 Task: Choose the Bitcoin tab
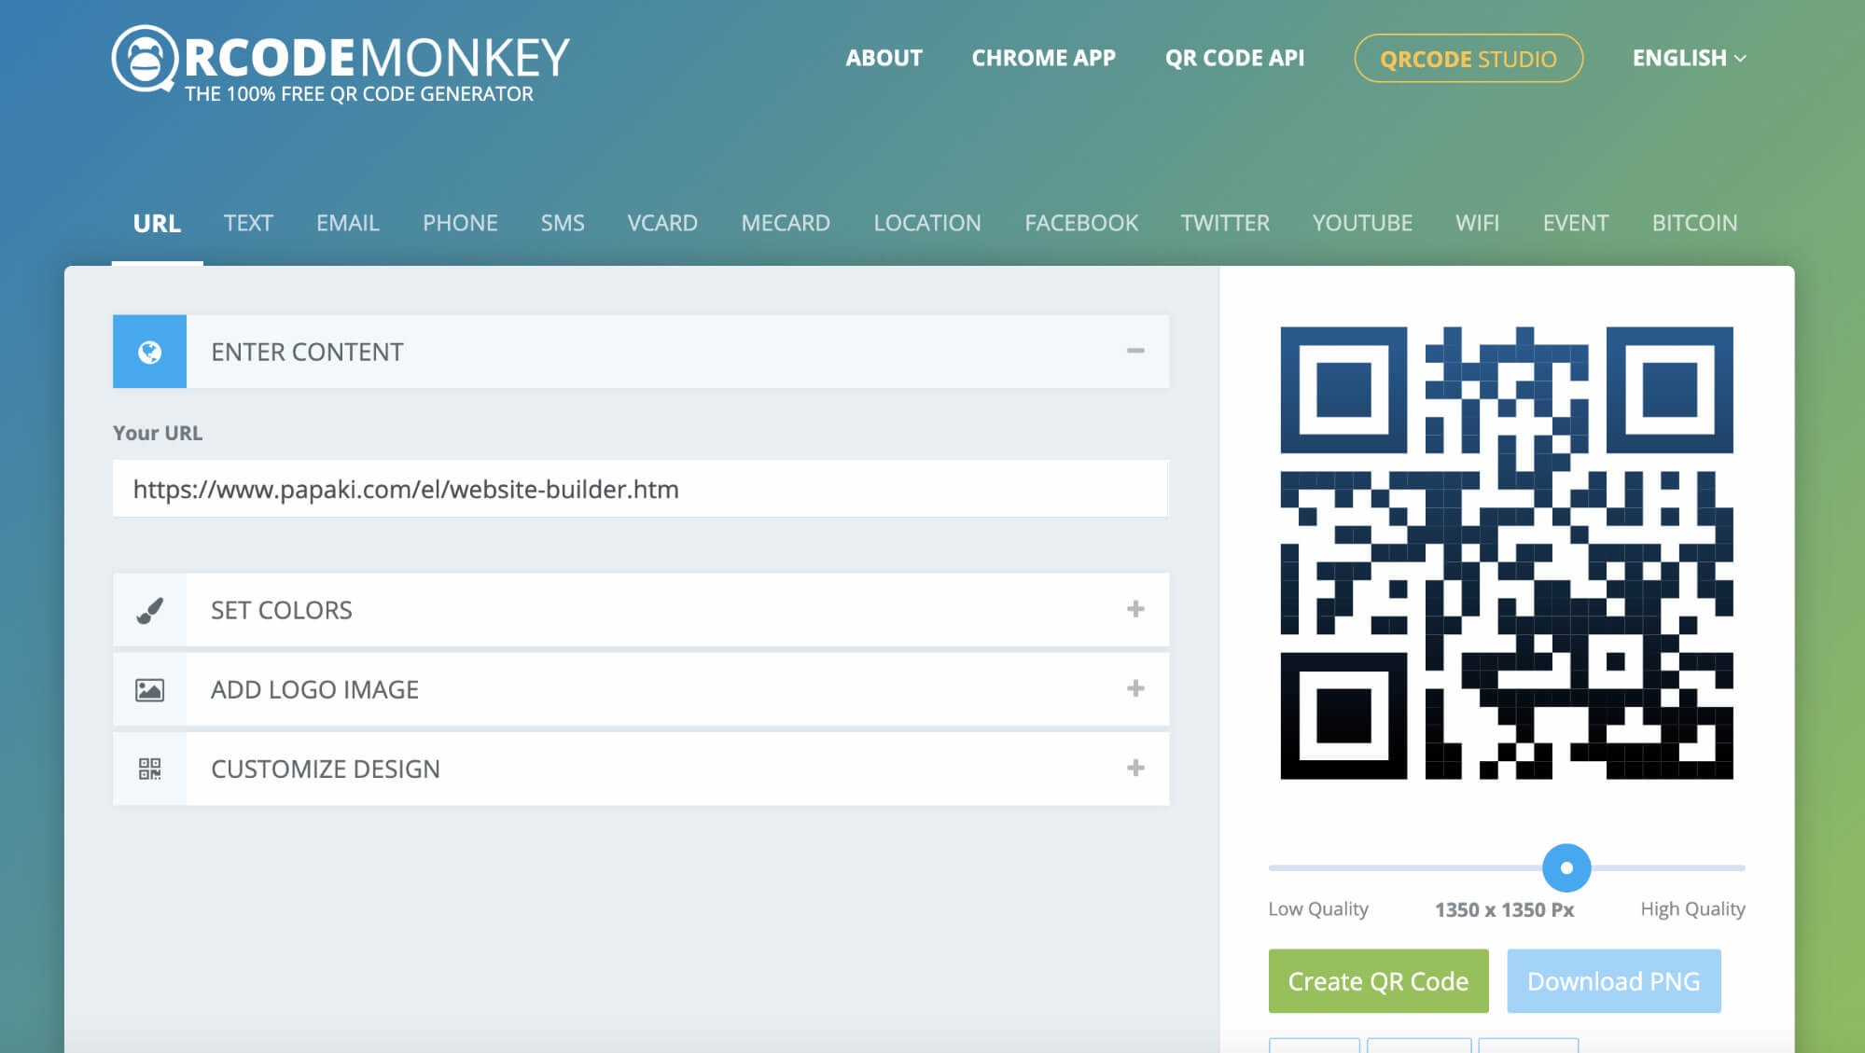click(x=1694, y=223)
